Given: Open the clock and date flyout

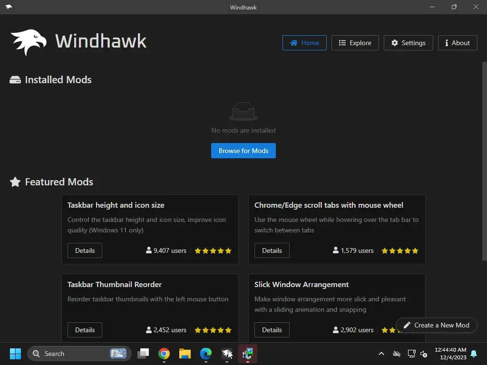Looking at the screenshot, I should point(450,354).
